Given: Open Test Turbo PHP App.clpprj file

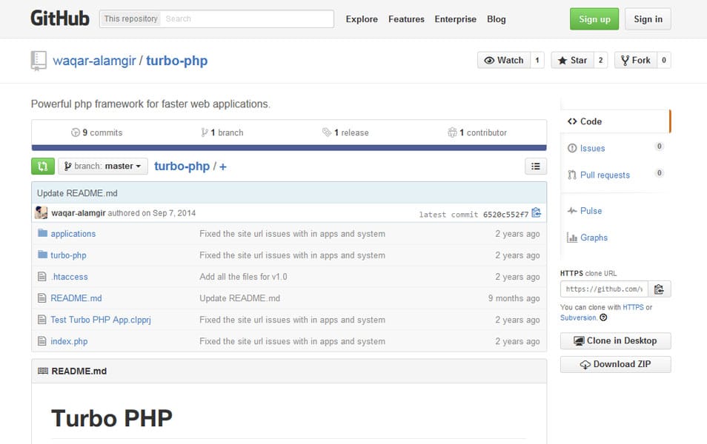Looking at the screenshot, I should 101,320.
